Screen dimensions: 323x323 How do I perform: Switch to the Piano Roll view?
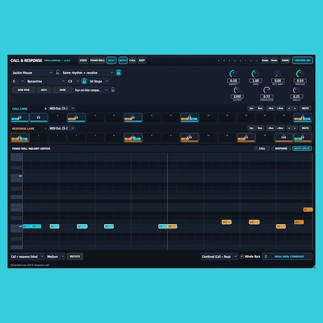click(x=98, y=60)
